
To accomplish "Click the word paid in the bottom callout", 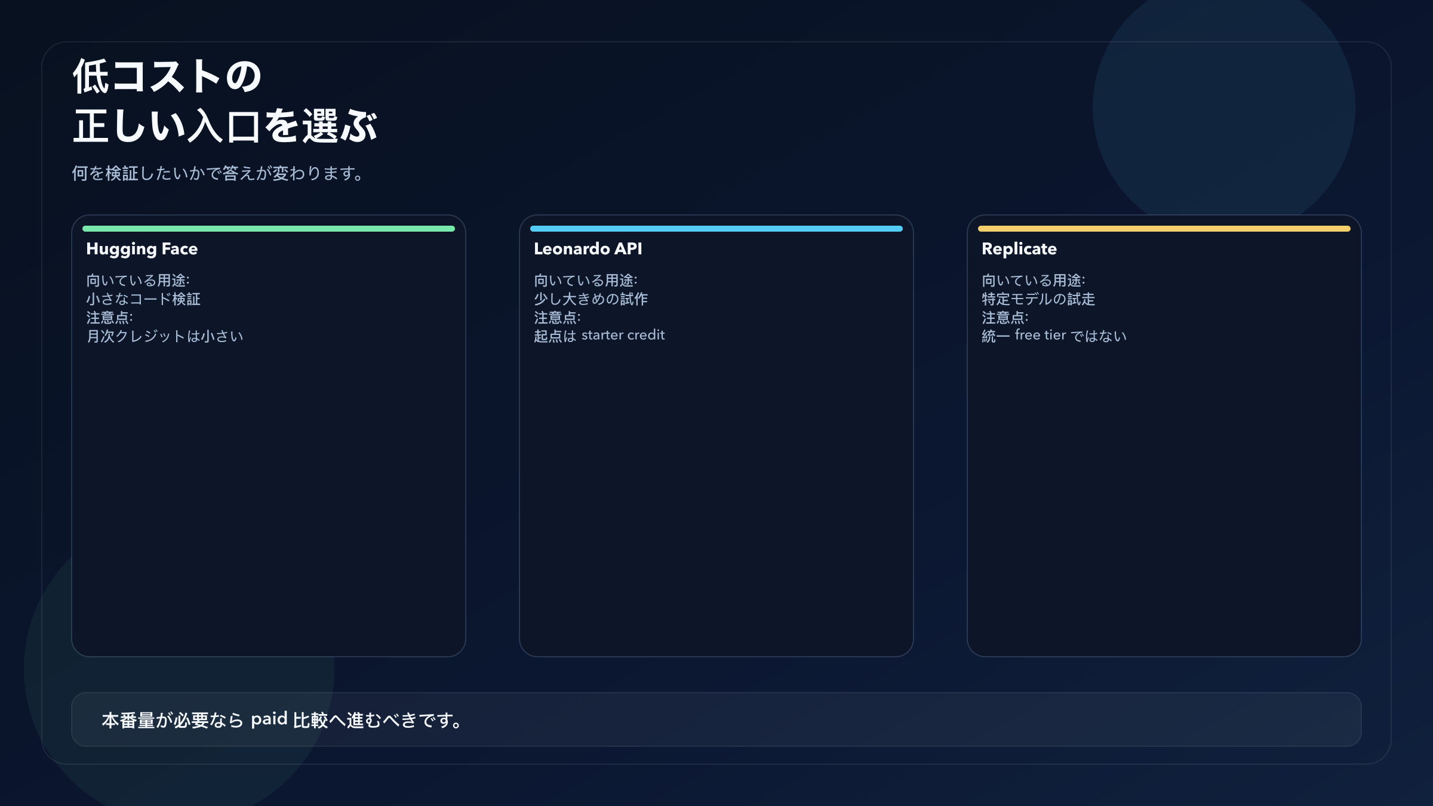I will point(269,719).
